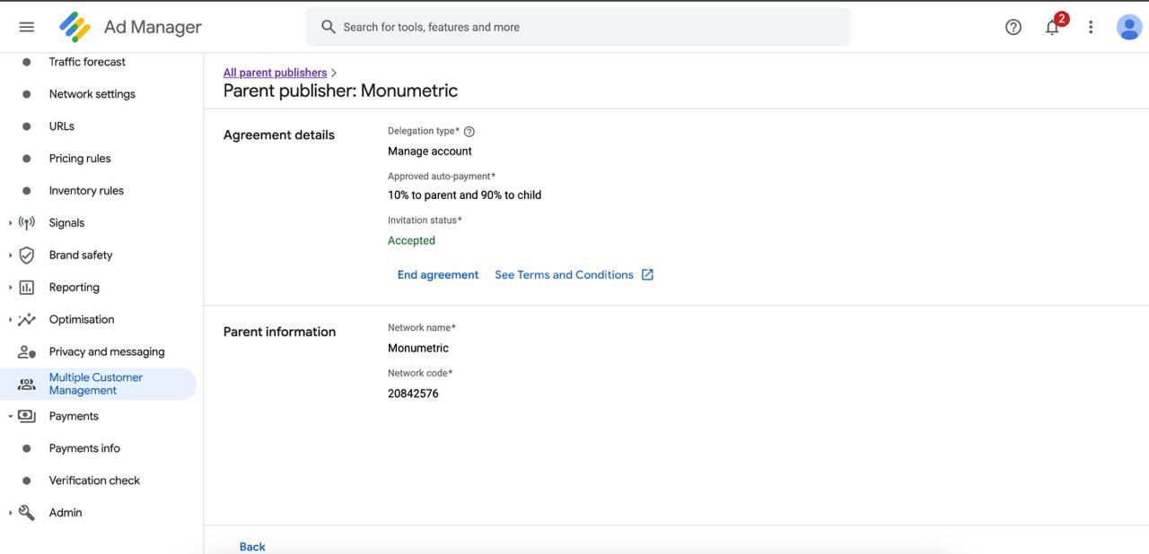Open the user account avatar
This screenshot has width=1149, height=554.
pyautogui.click(x=1128, y=27)
